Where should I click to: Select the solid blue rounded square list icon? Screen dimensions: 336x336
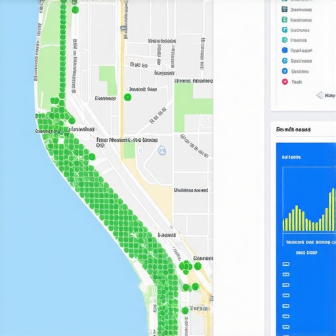coord(285,51)
